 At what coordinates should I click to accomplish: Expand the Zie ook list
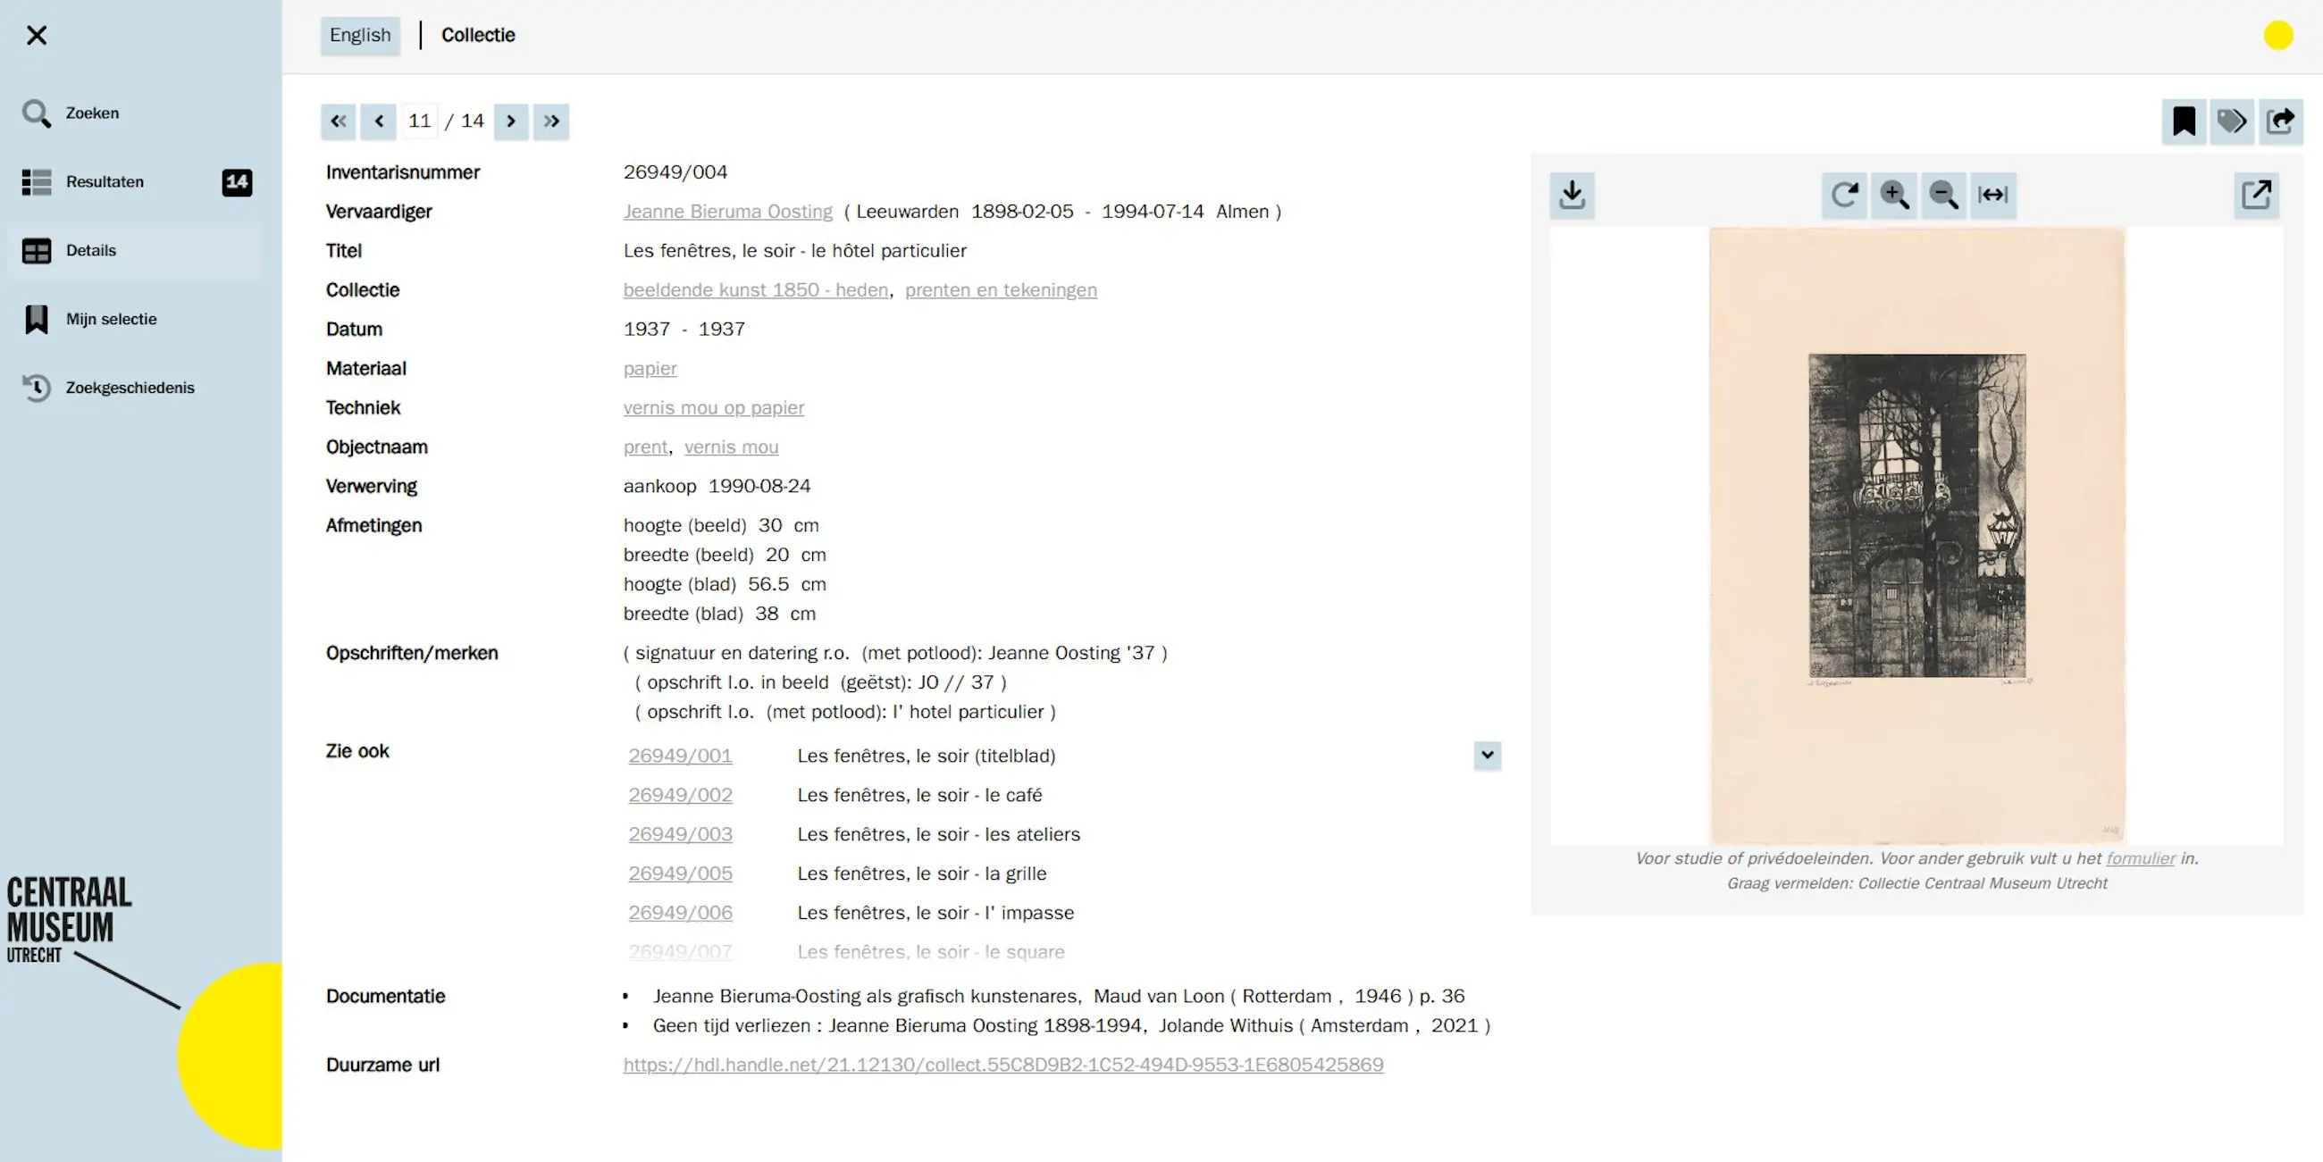coord(1487,755)
